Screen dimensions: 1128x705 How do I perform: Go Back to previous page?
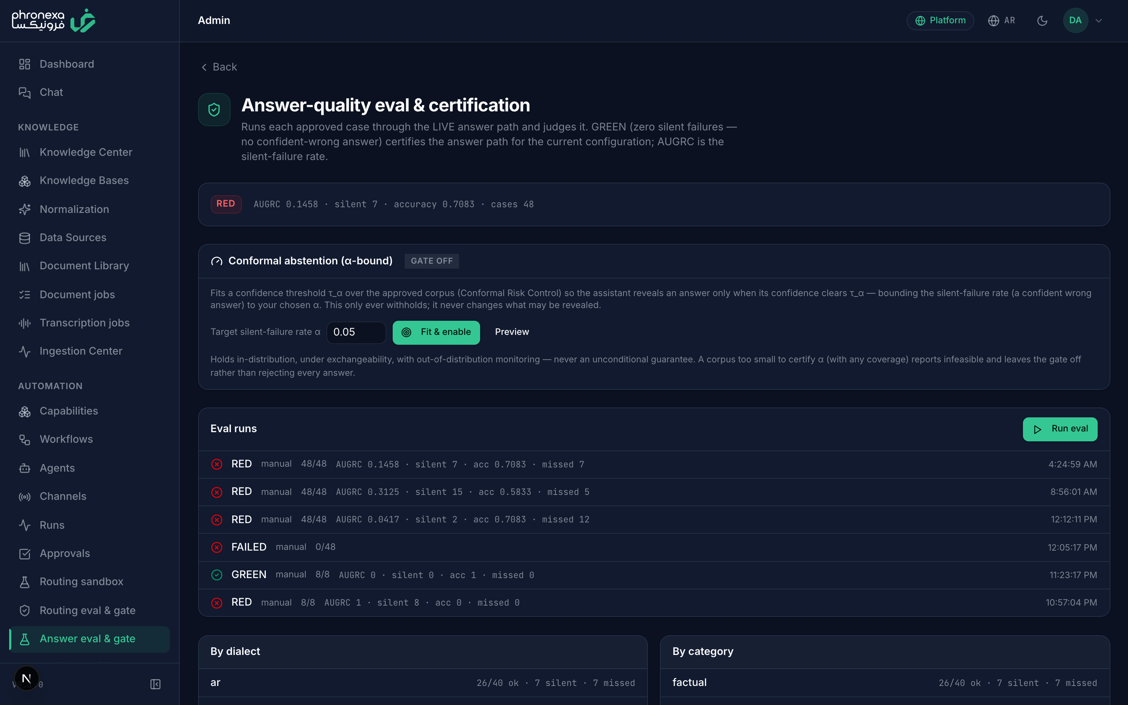coord(219,67)
